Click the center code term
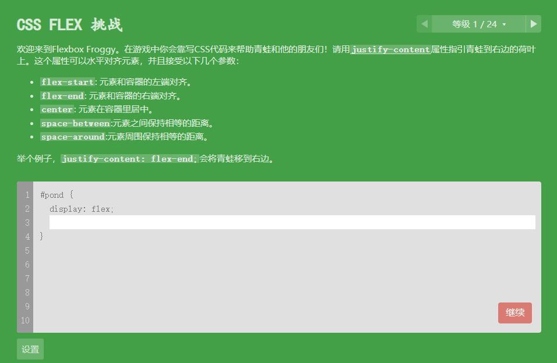Image resolution: width=557 pixels, height=363 pixels. click(x=57, y=109)
